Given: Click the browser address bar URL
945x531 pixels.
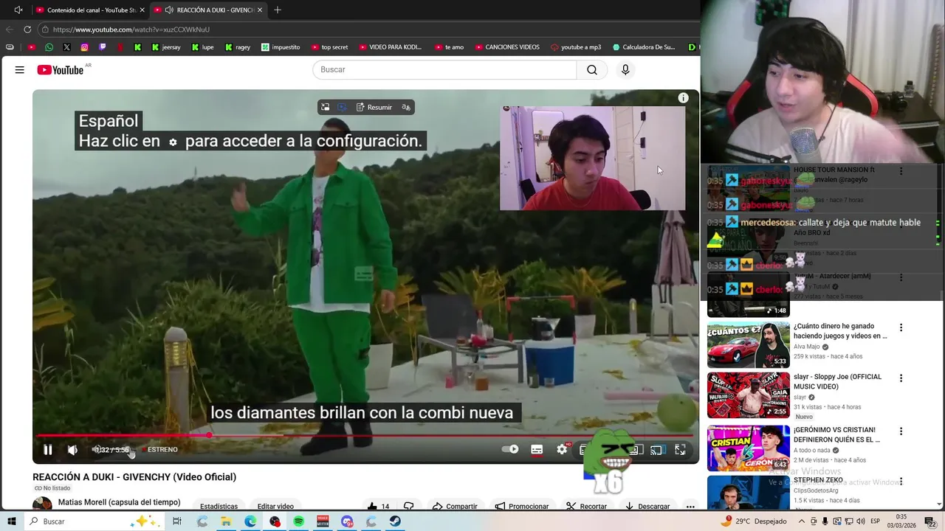Looking at the screenshot, I should [x=131, y=29].
